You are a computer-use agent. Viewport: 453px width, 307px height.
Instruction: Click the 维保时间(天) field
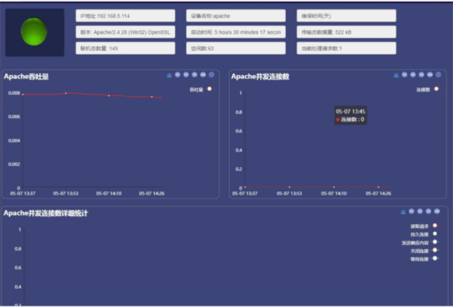click(x=346, y=16)
